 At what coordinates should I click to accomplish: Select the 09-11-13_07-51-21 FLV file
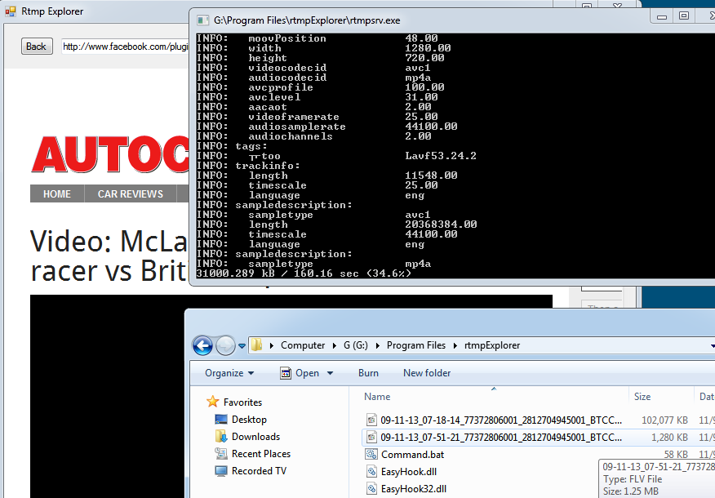[500, 438]
